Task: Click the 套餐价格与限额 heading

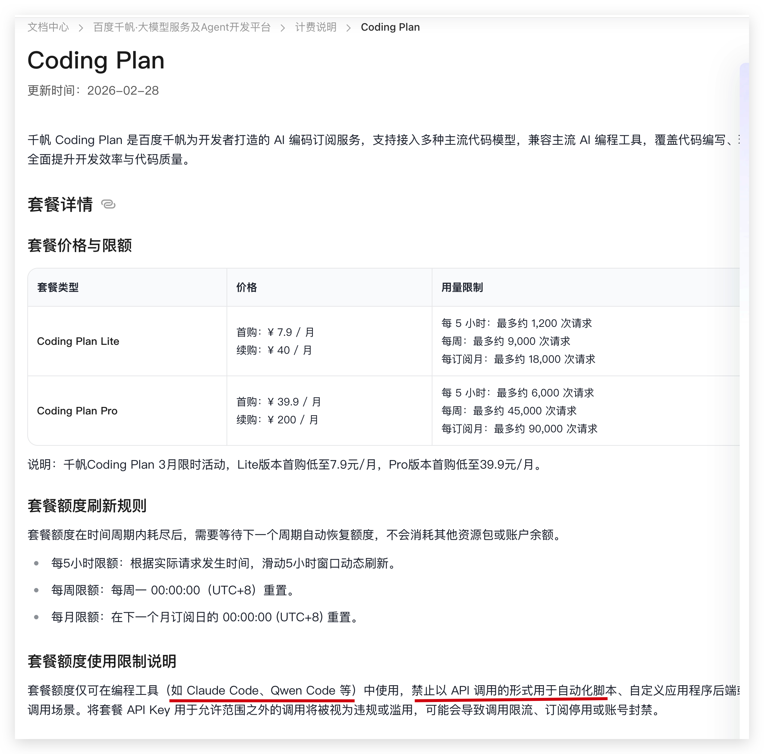Action: pos(80,245)
